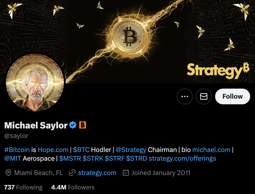Viewport: 255px width, 194px height.
Task: Open the Bitcoin banner header image
Action: (x=127, y=41)
